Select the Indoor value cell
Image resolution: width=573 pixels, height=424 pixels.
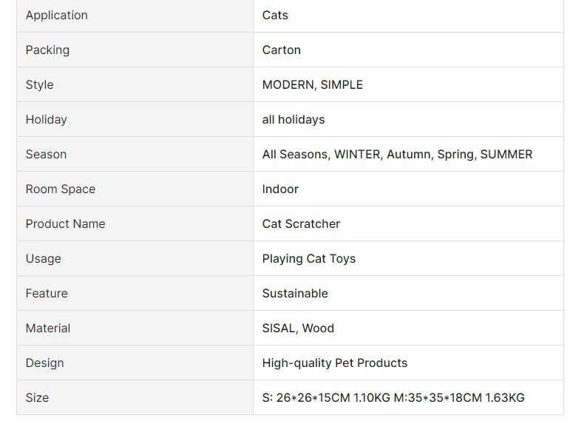click(280, 189)
